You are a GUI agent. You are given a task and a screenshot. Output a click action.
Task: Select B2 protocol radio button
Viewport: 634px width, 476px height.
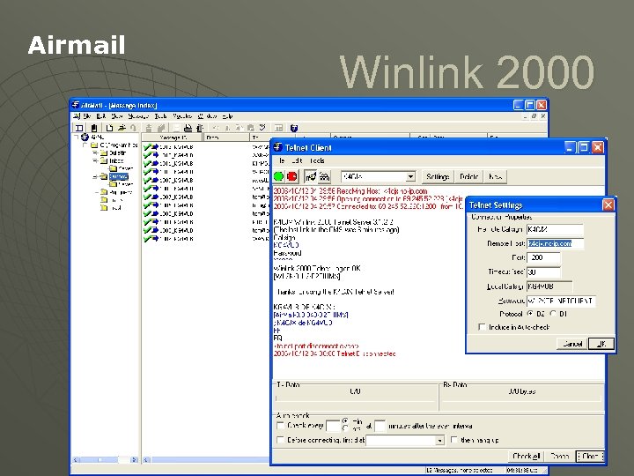(530, 314)
